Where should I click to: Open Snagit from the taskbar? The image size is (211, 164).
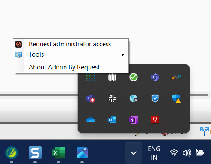point(35,153)
